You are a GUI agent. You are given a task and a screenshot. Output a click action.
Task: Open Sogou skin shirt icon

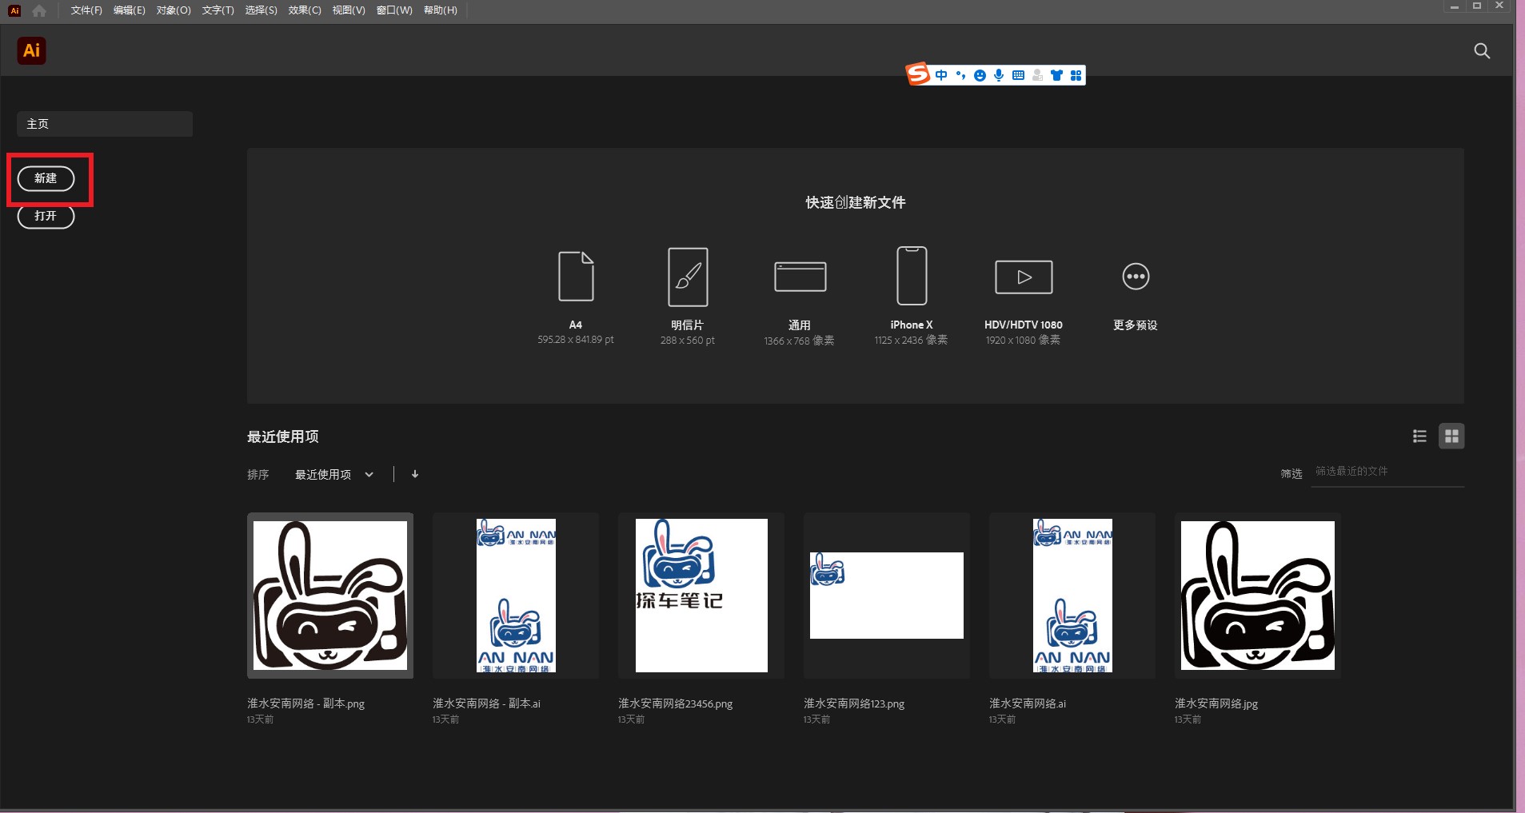click(x=1056, y=75)
